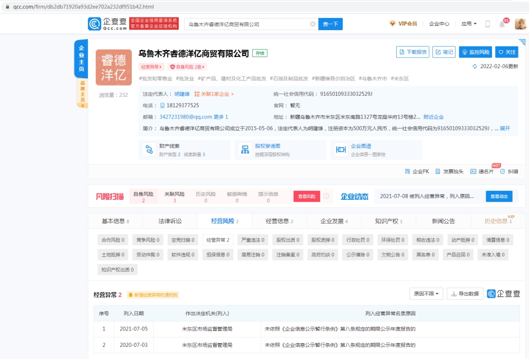Click the refresh icon beside 2022-02-06更新

pos(475,67)
